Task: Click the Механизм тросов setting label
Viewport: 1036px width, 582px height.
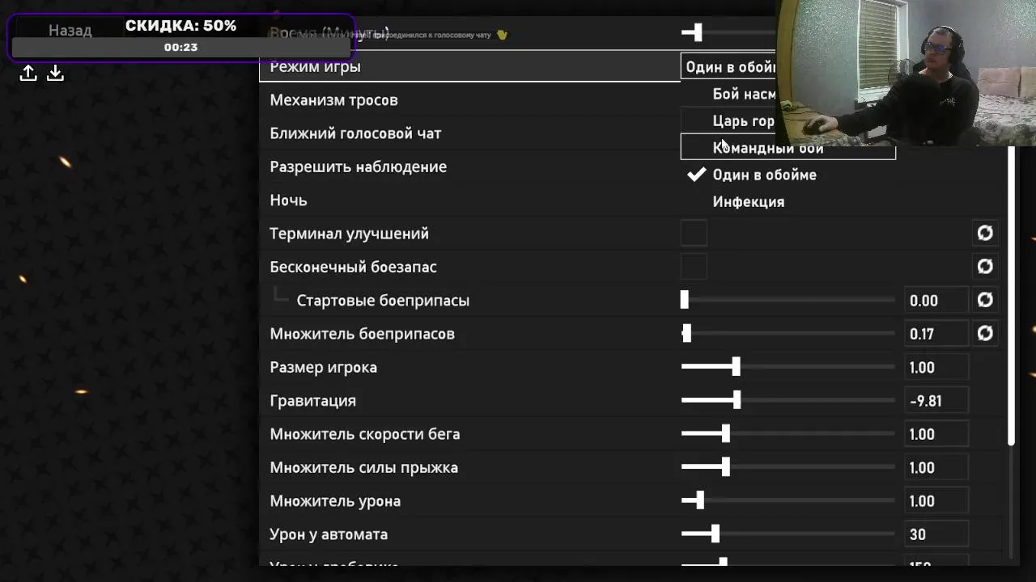Action: [333, 100]
